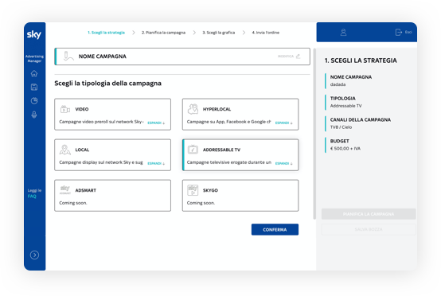The height and width of the screenshot is (296, 441).
Task: Click the Sky logo in sidebar
Action: pos(34,34)
